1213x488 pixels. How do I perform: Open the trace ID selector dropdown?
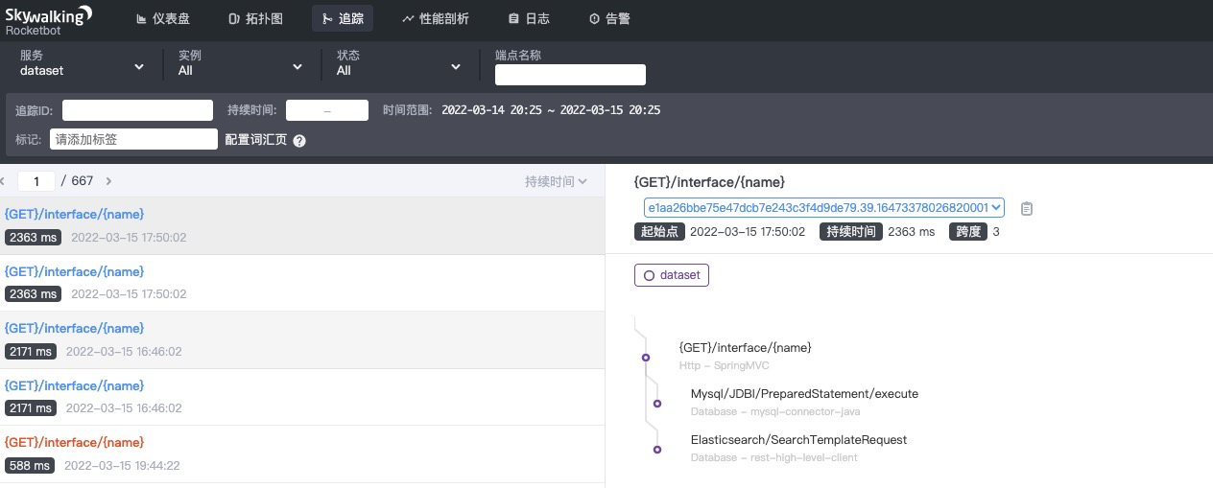coord(823,207)
